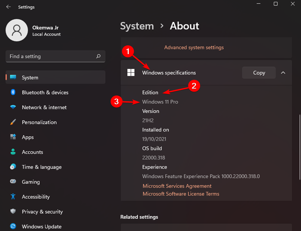Select Time & language settings
301x231 pixels.
pos(41,167)
